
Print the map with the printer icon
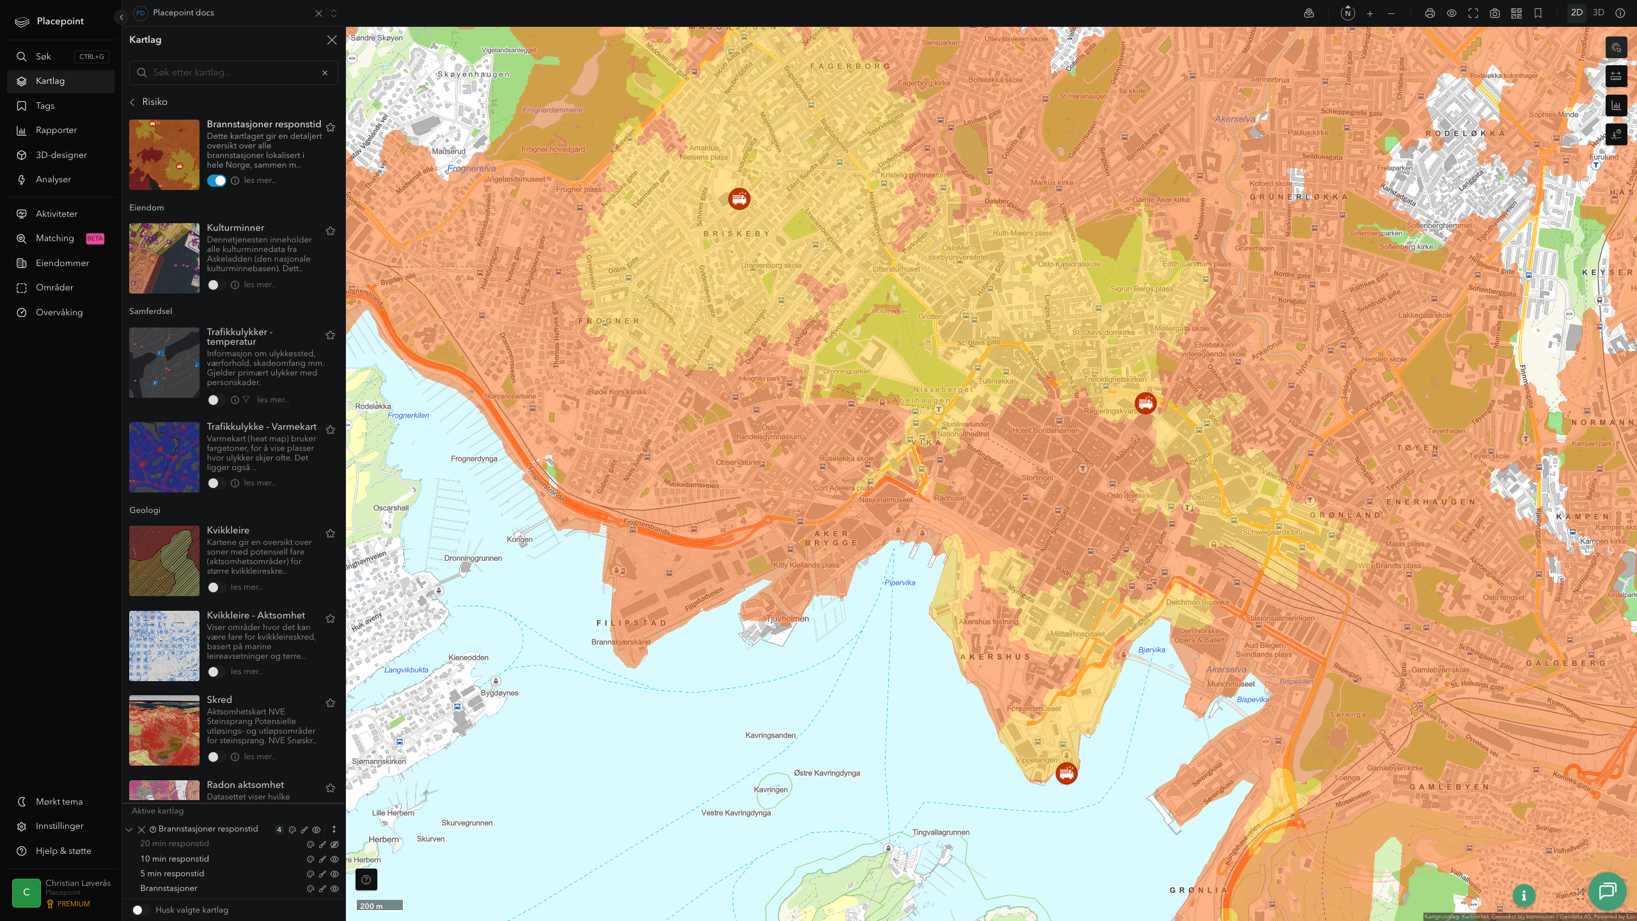(x=1430, y=13)
